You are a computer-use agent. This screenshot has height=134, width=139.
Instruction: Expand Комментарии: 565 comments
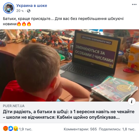coord(80,129)
